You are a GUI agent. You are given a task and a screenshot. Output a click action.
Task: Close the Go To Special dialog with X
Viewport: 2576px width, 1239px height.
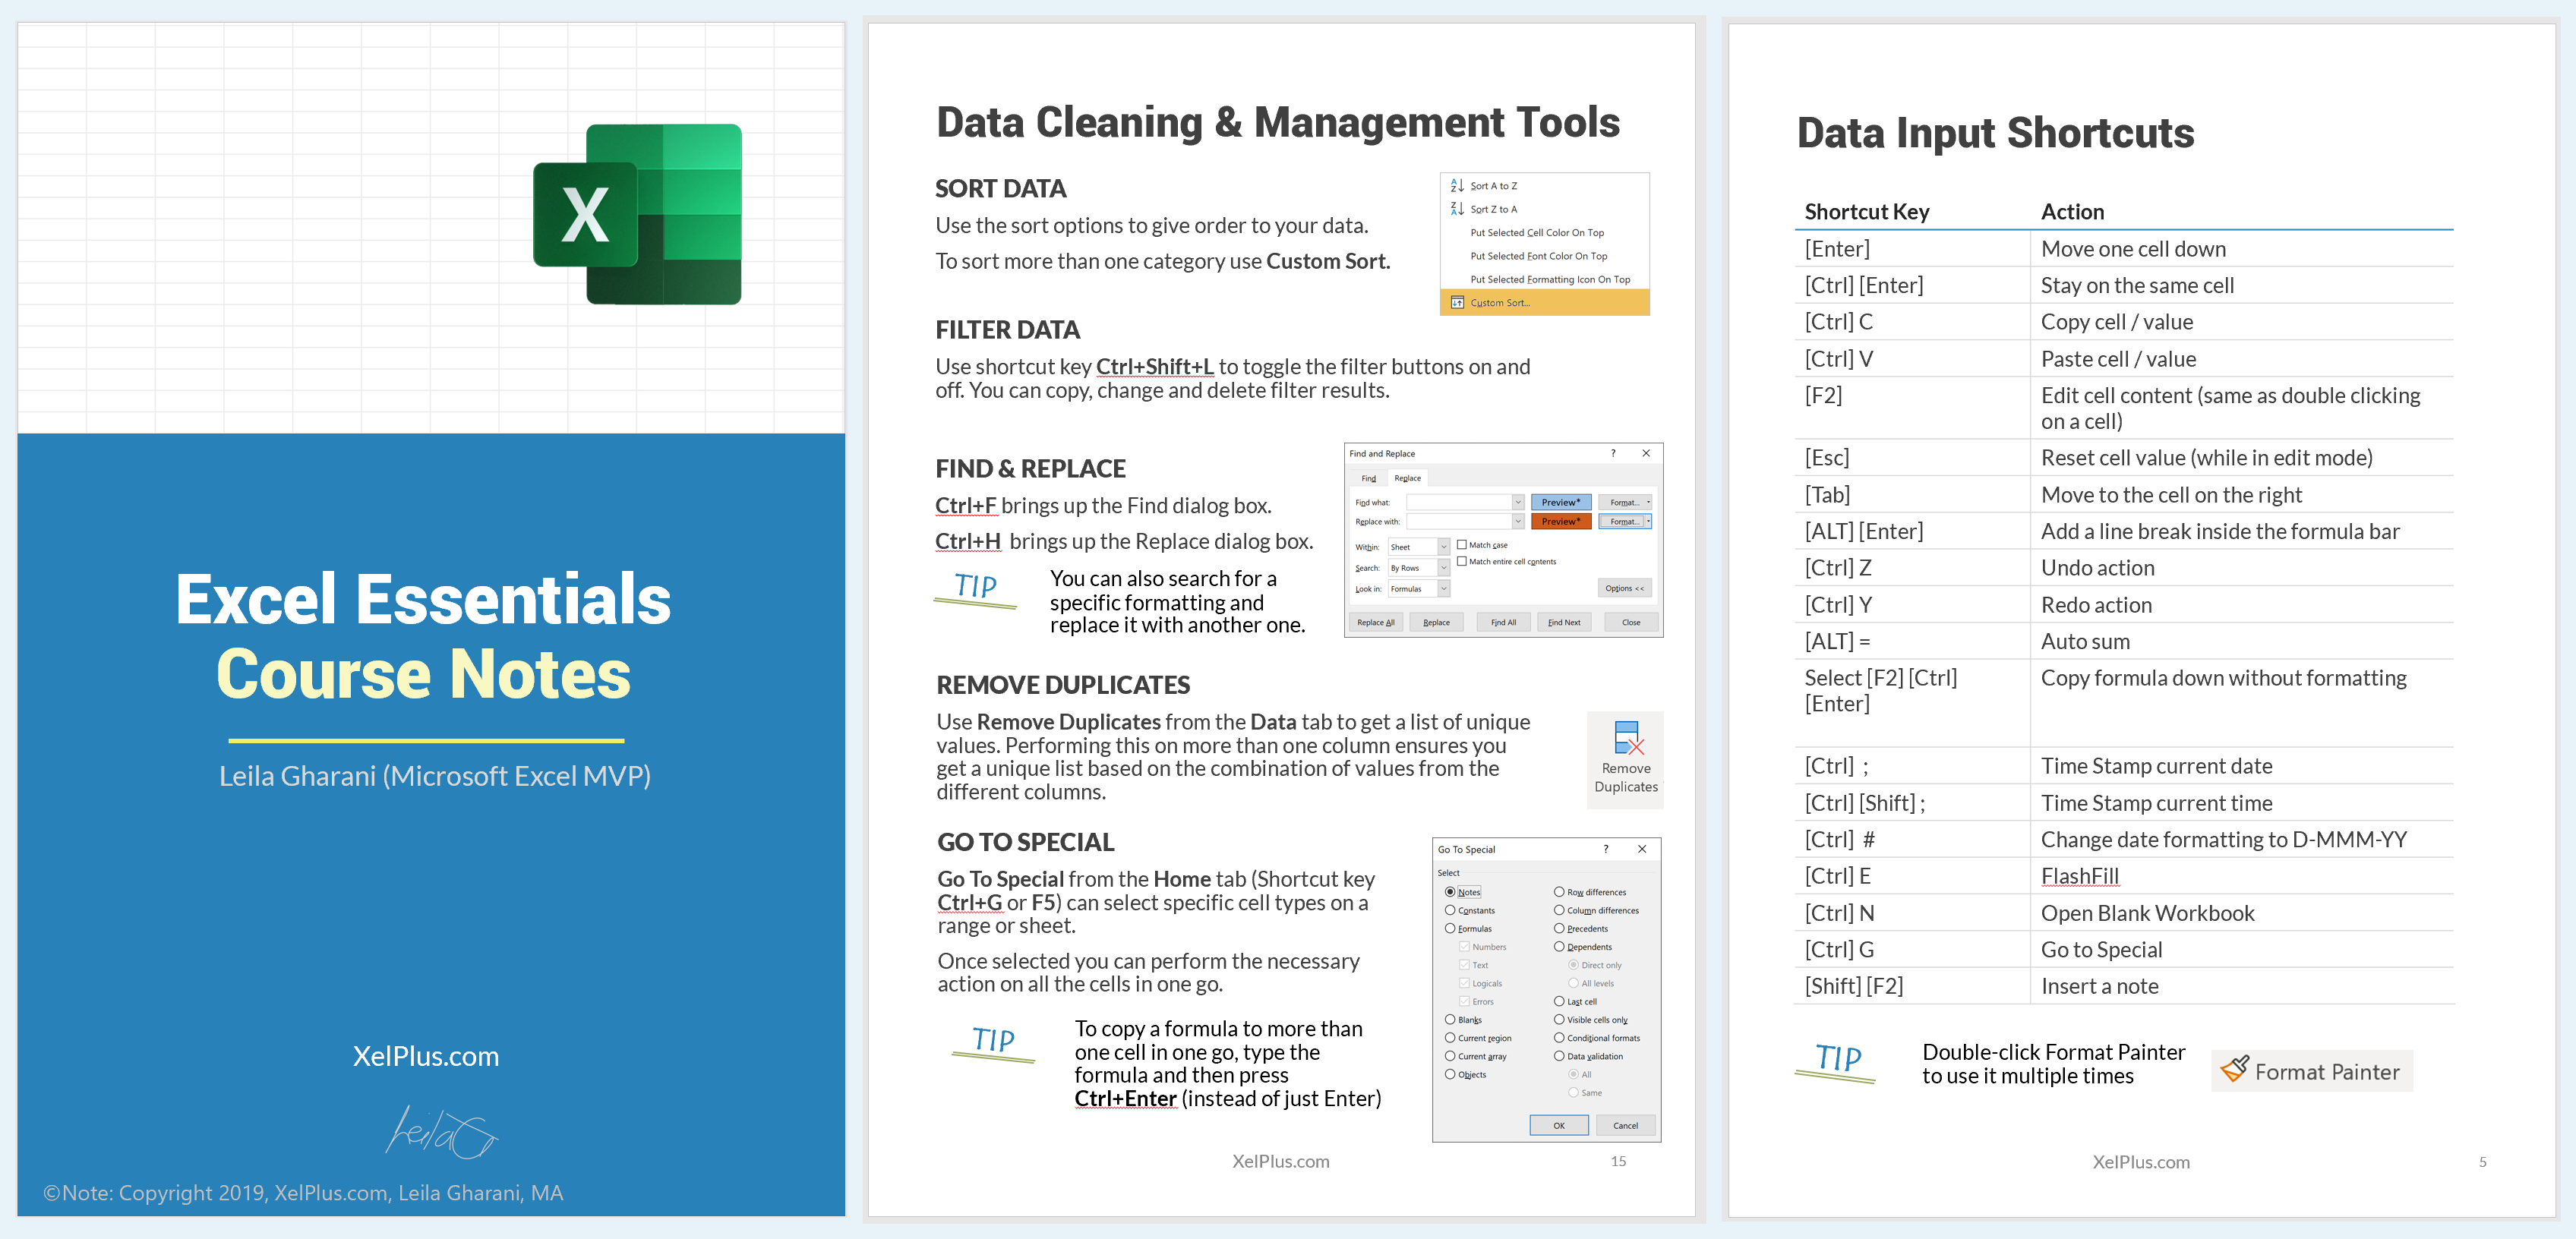click(x=1642, y=849)
